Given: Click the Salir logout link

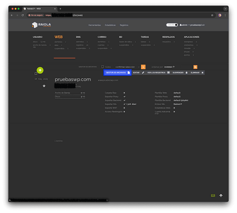Looking at the screenshot, I should point(203,25).
